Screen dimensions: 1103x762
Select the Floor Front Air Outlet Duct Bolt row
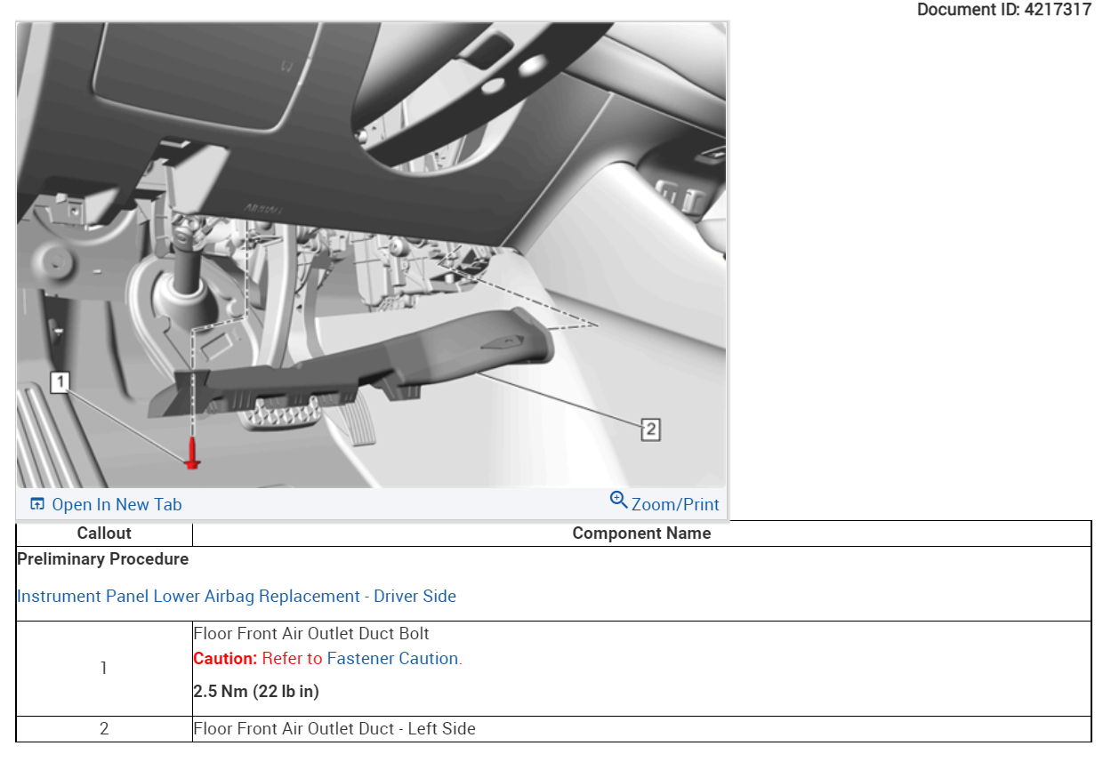[311, 633]
